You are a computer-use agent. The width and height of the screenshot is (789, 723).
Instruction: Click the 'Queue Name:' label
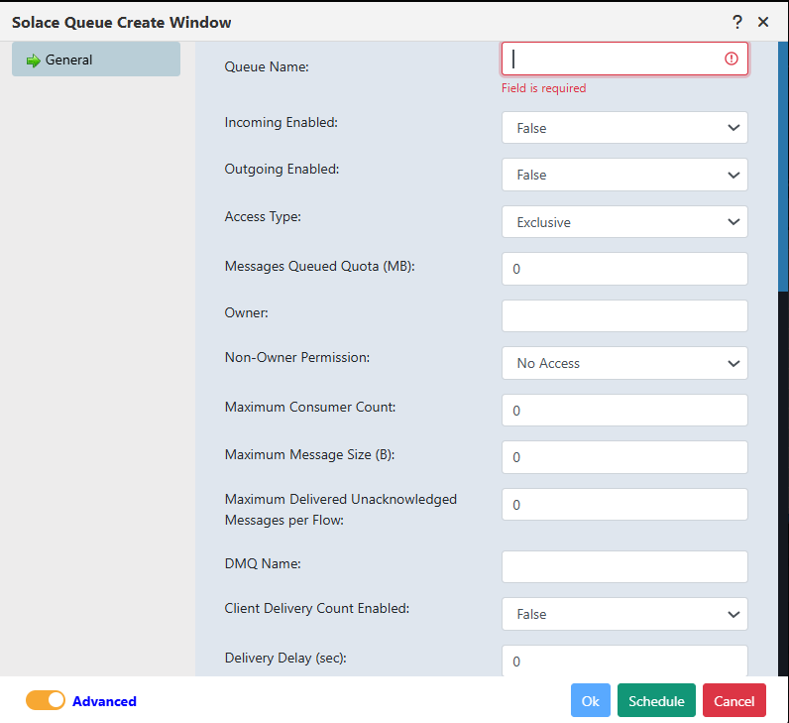267,67
